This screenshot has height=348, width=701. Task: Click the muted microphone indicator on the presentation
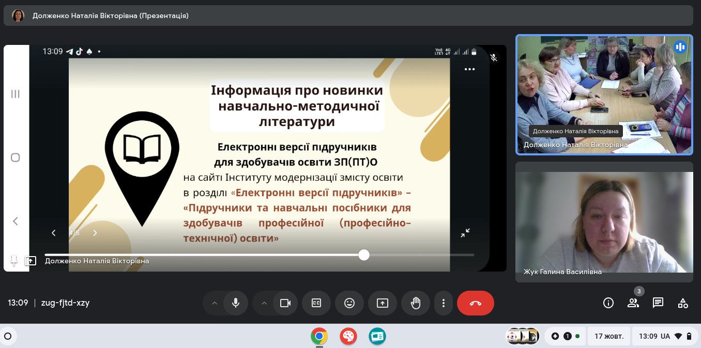(494, 58)
